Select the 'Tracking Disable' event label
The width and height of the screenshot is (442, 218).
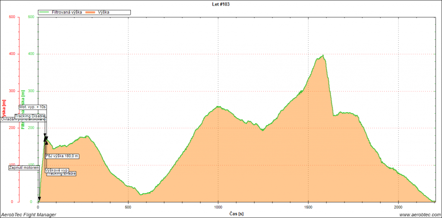click(30, 116)
